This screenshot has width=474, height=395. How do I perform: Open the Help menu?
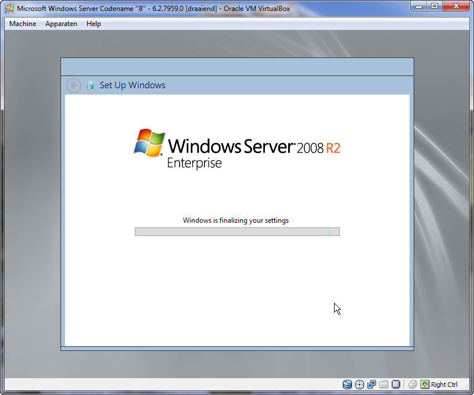pos(94,24)
